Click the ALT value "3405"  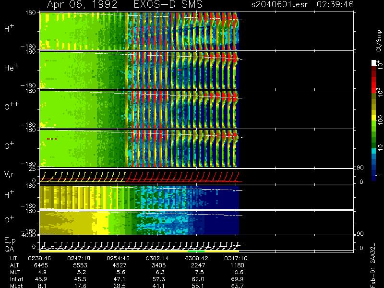[159, 265]
